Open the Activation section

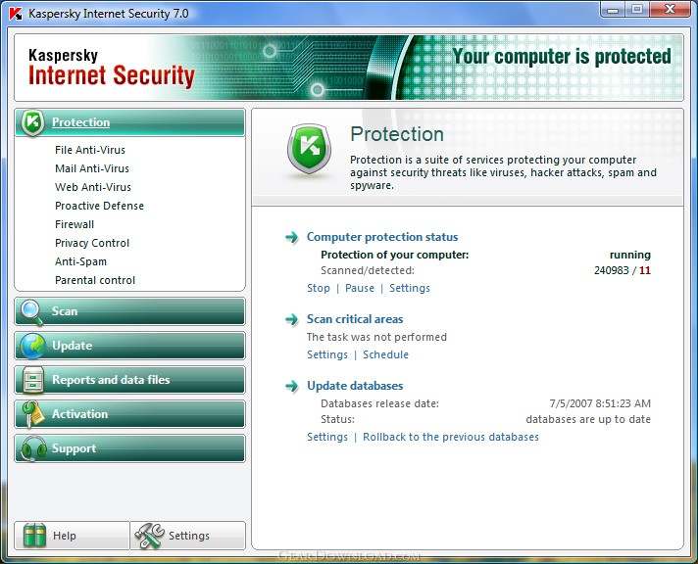click(x=129, y=414)
